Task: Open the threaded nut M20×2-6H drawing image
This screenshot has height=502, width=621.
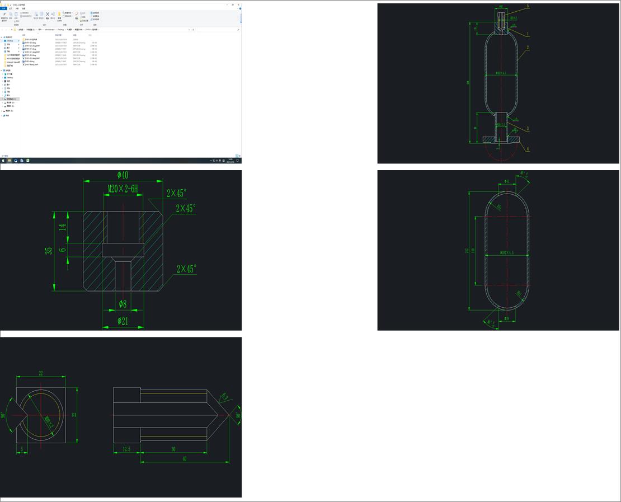Action: point(121,250)
